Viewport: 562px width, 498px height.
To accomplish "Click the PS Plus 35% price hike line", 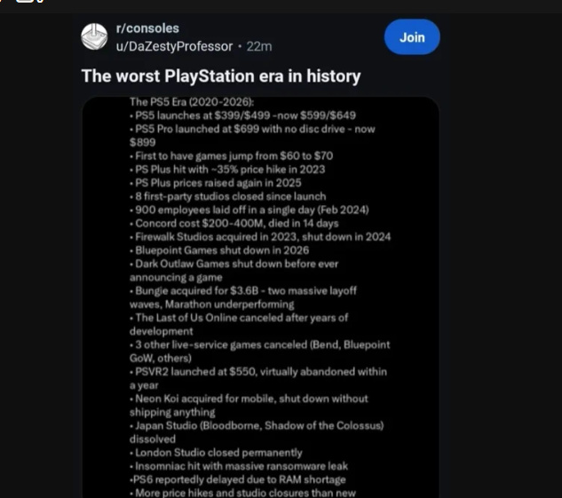I will [x=227, y=169].
